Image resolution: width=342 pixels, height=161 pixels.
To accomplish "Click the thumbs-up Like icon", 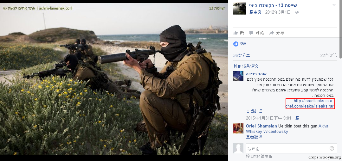I will 236,33.
